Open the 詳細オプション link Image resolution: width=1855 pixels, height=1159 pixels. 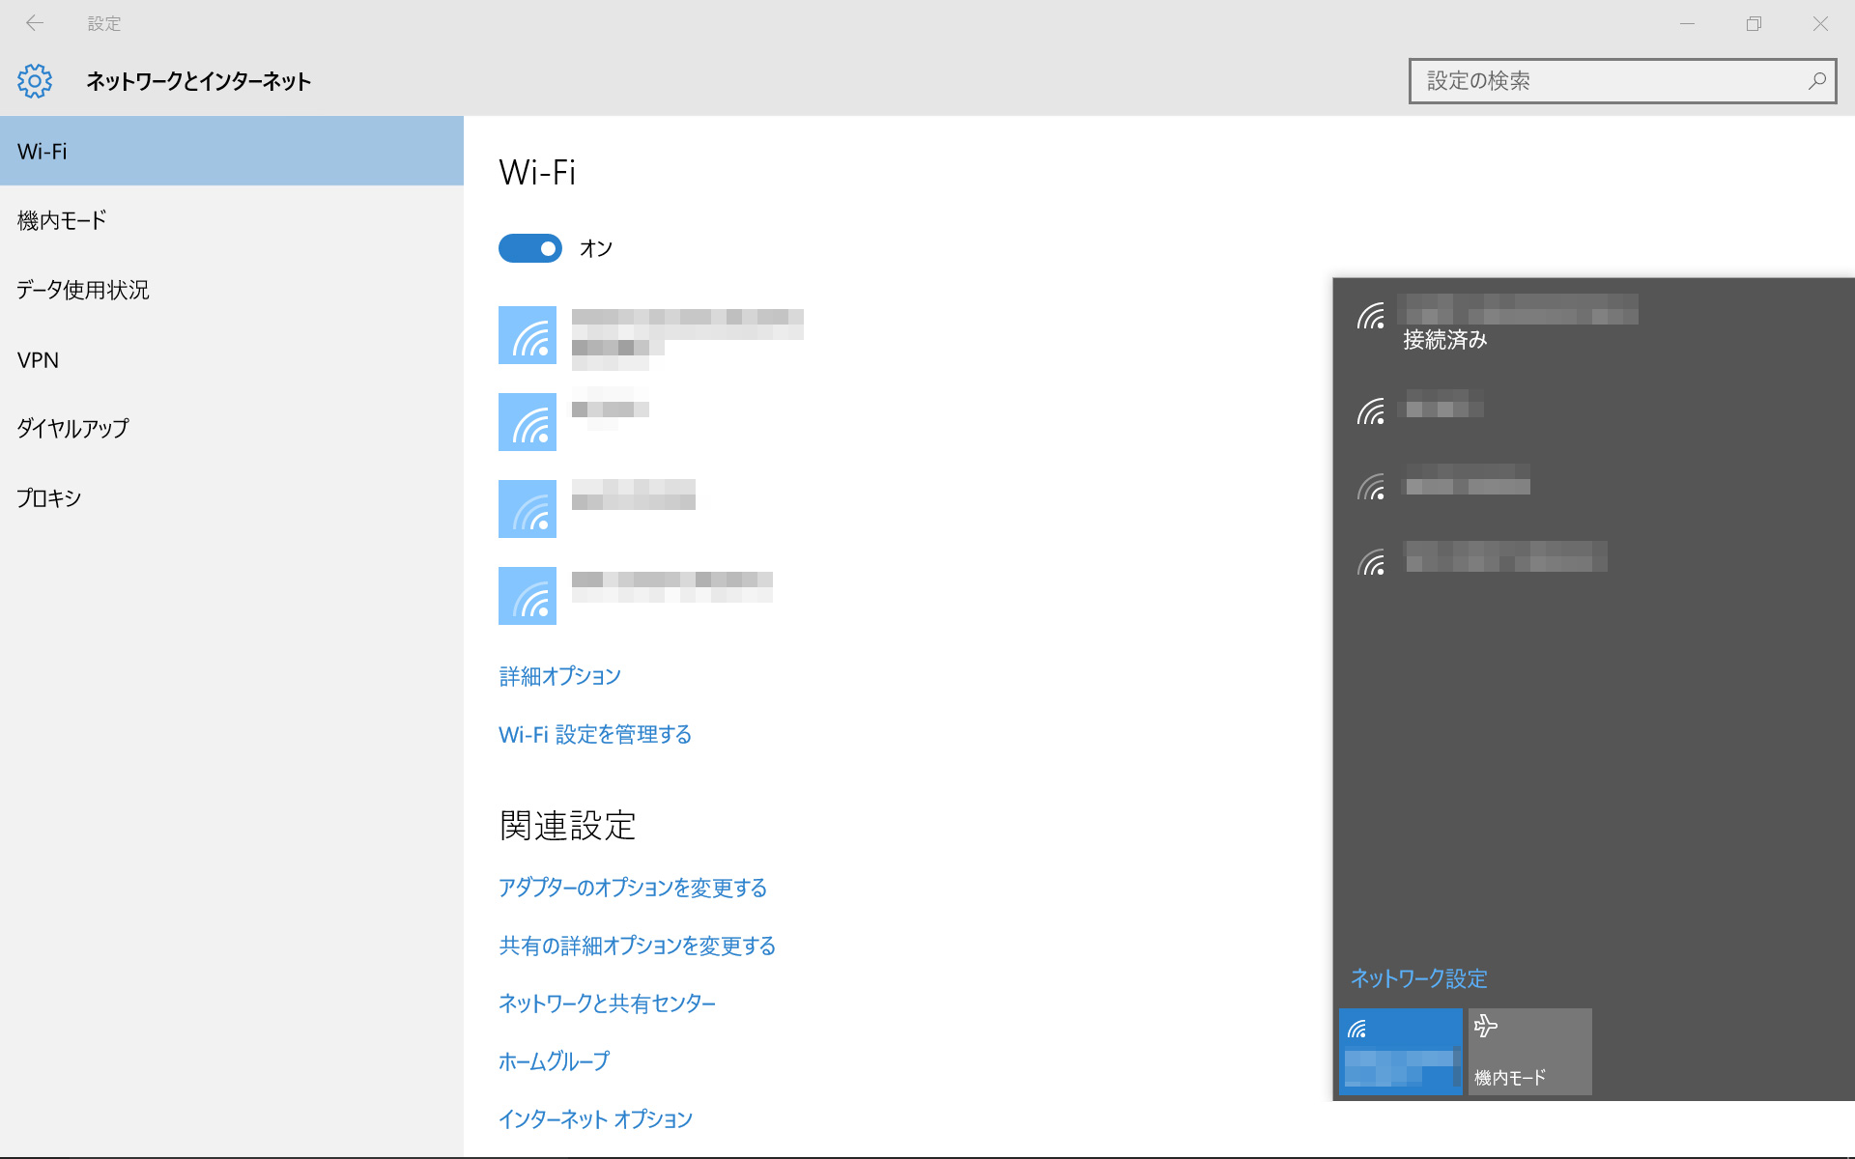tap(559, 676)
